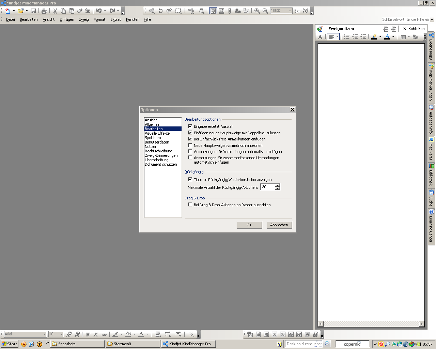Click the bullet list icon in Zweignotizen

tap(347, 37)
